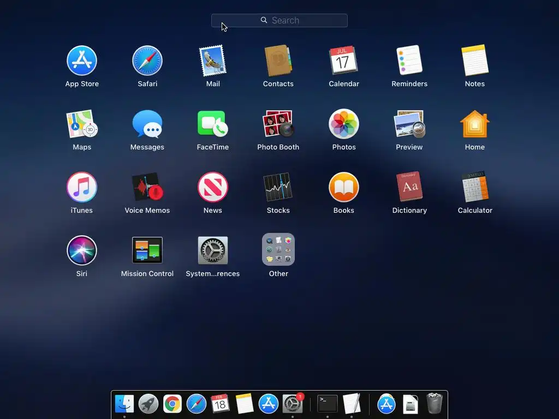559x419 pixels.
Task: Open the Mail app
Action: coord(213,61)
